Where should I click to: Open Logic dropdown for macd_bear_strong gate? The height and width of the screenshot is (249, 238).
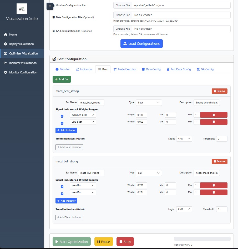[184, 139]
